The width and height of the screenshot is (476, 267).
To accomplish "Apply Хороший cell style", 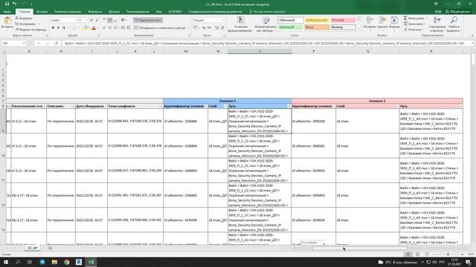I will [291, 27].
